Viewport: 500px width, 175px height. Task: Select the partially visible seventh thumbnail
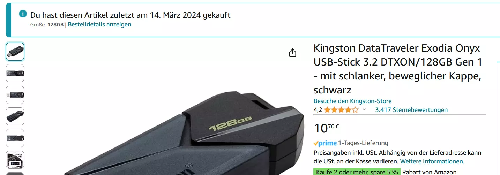[15, 174]
